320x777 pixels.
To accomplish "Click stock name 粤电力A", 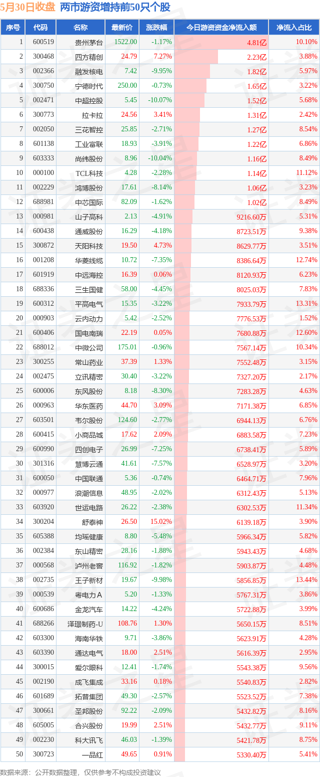I will (89, 595).
